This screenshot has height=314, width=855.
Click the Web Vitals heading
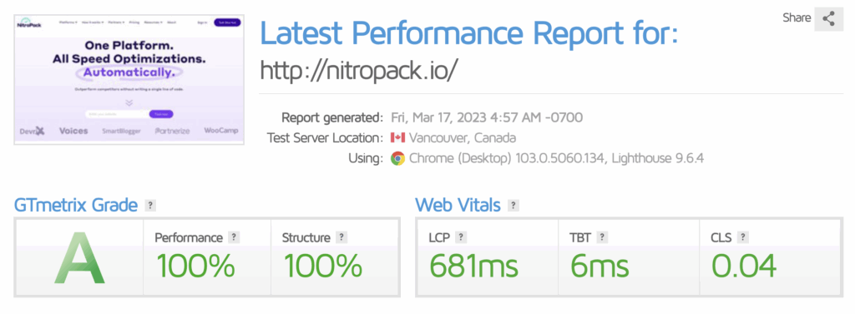pos(458,206)
